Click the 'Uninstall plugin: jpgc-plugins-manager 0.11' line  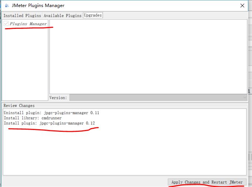51,113
